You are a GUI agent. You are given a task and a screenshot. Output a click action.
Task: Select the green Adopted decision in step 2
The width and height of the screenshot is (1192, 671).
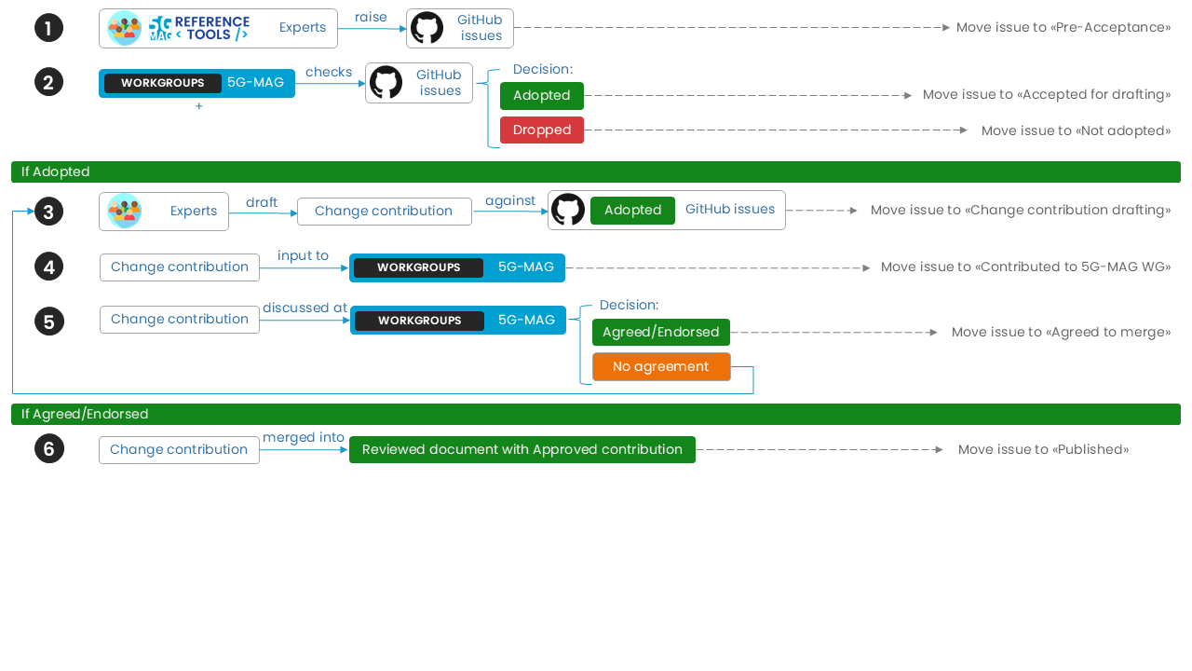pyautogui.click(x=541, y=95)
